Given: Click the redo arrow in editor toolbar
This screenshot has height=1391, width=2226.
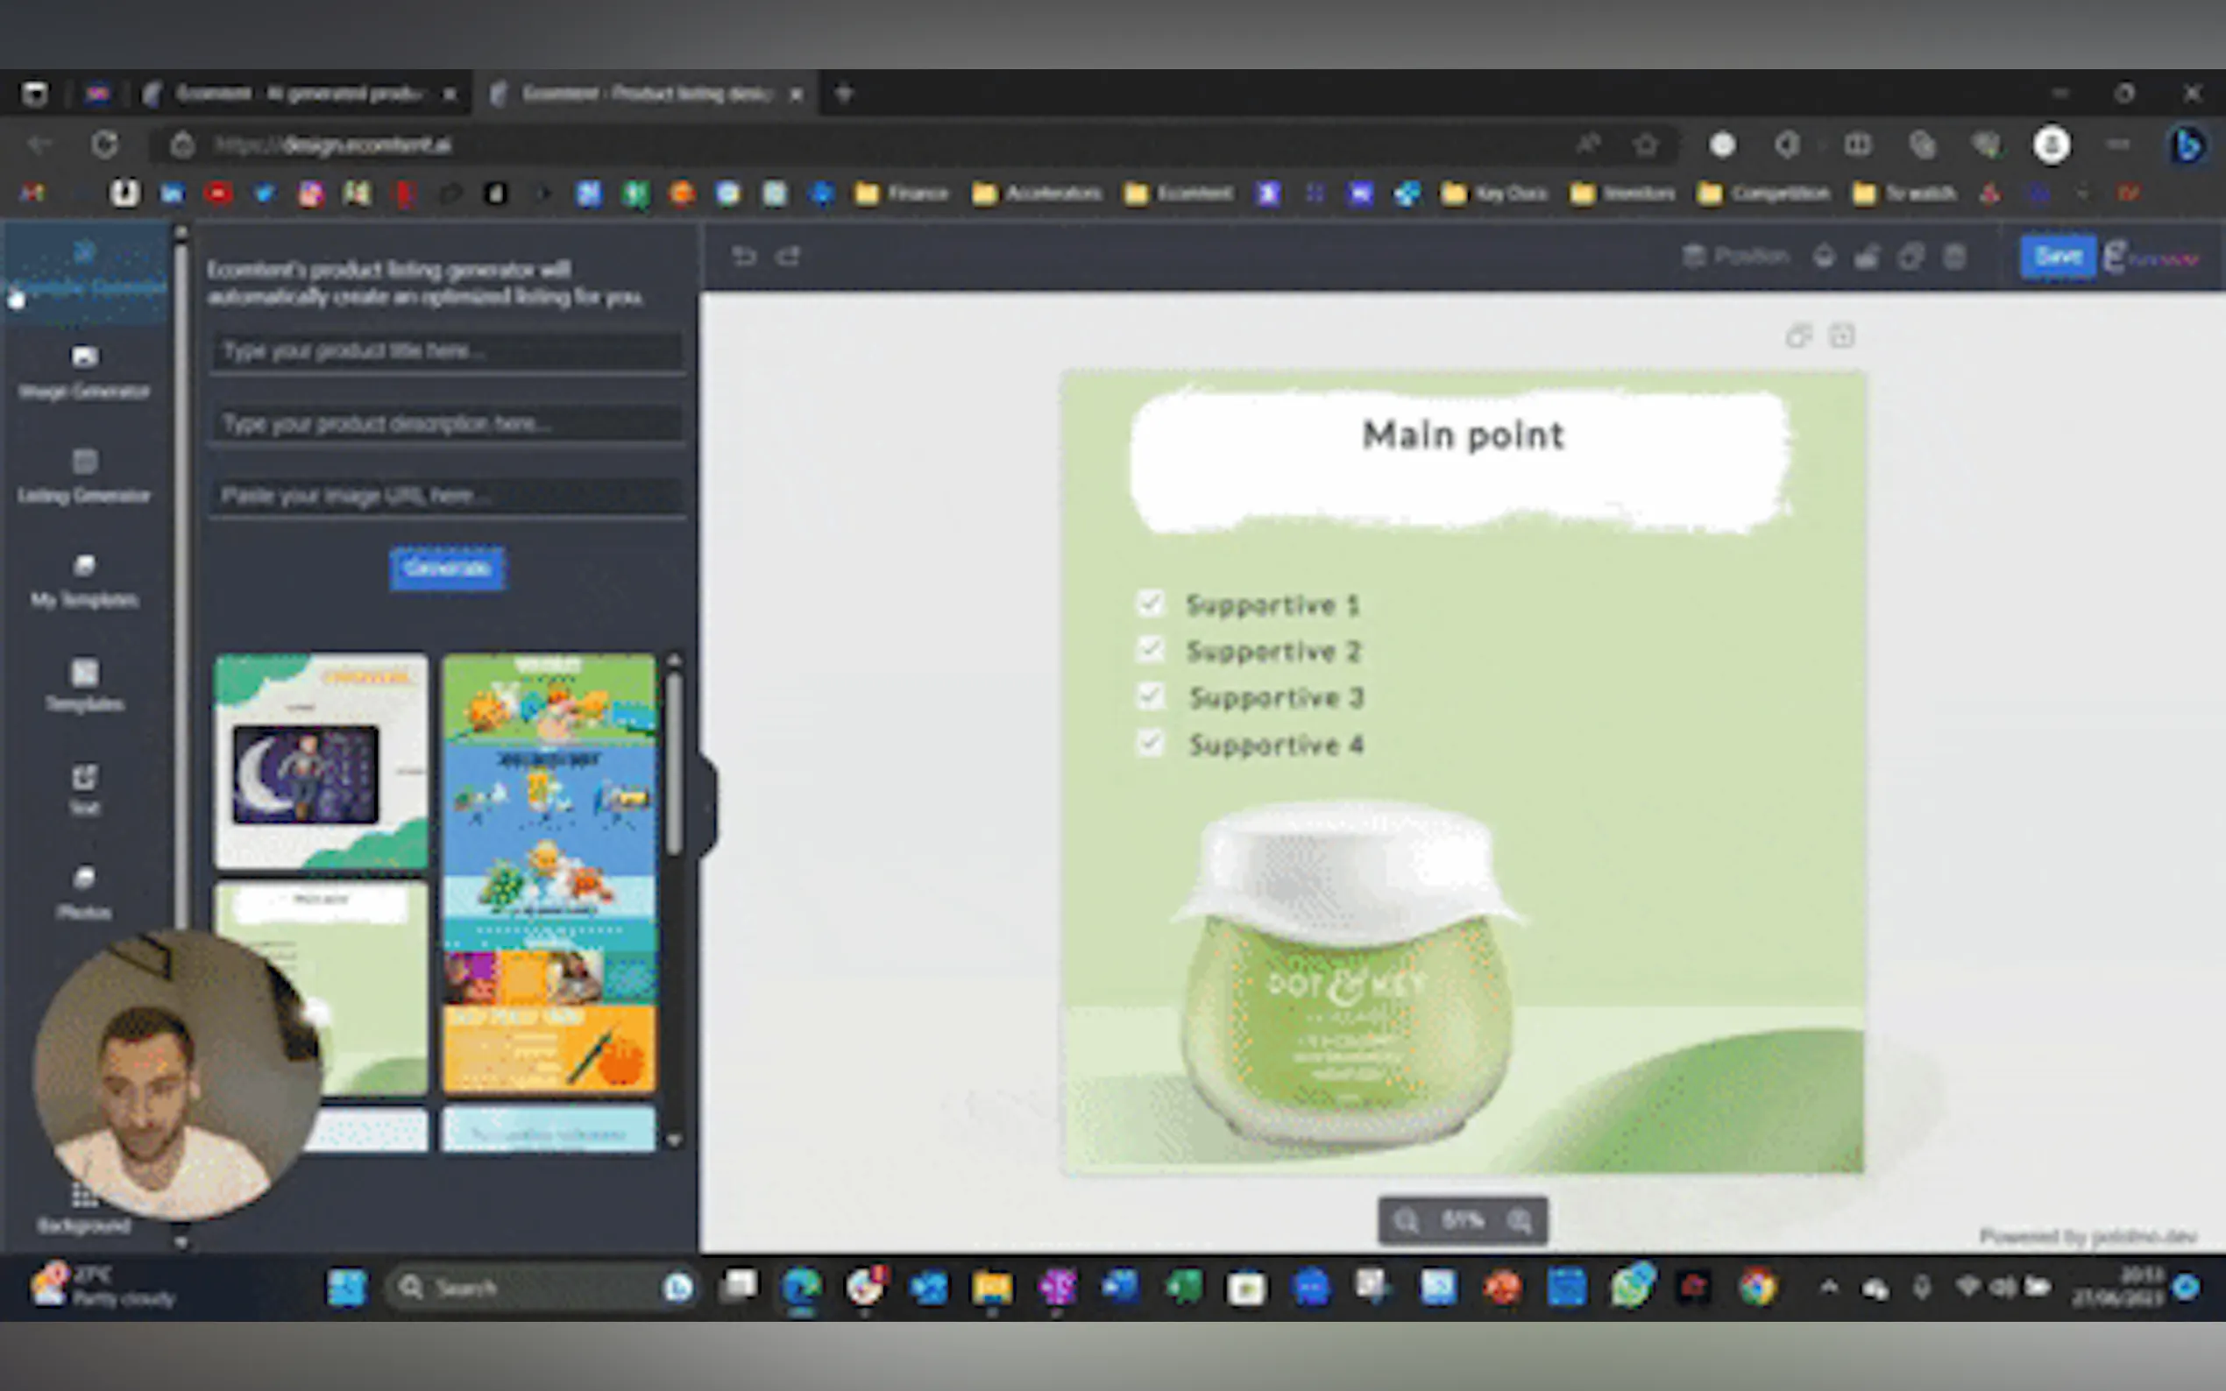Looking at the screenshot, I should 790,256.
